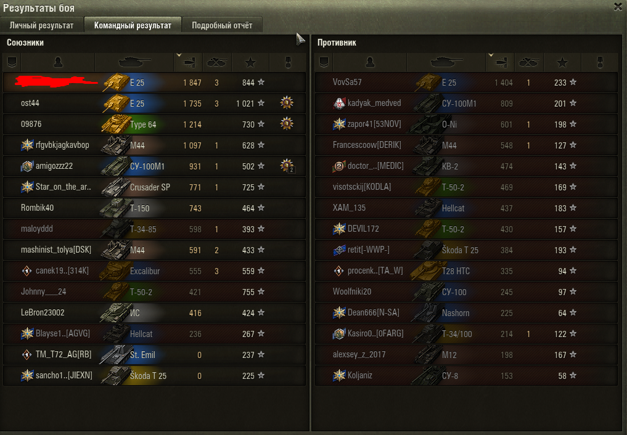Select enemy player visotsckij[KODLA] name
This screenshot has width=627, height=435.
tap(362, 187)
